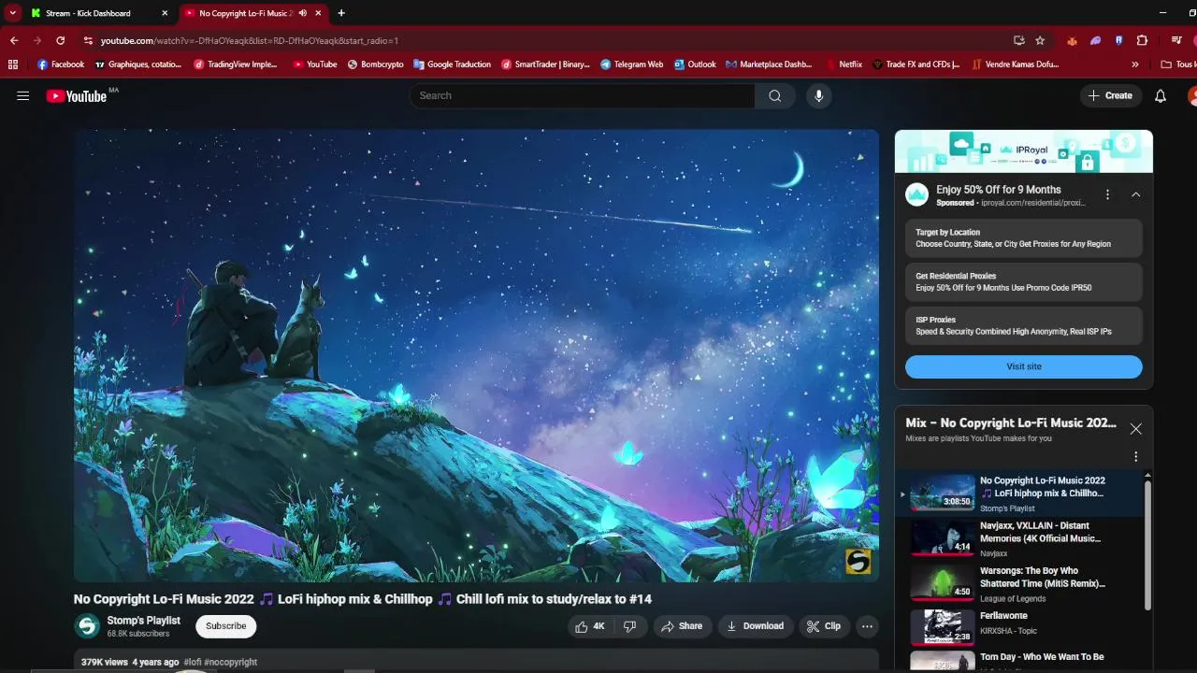1197x673 pixels.
Task: Reload the current page
Action: tap(61, 40)
